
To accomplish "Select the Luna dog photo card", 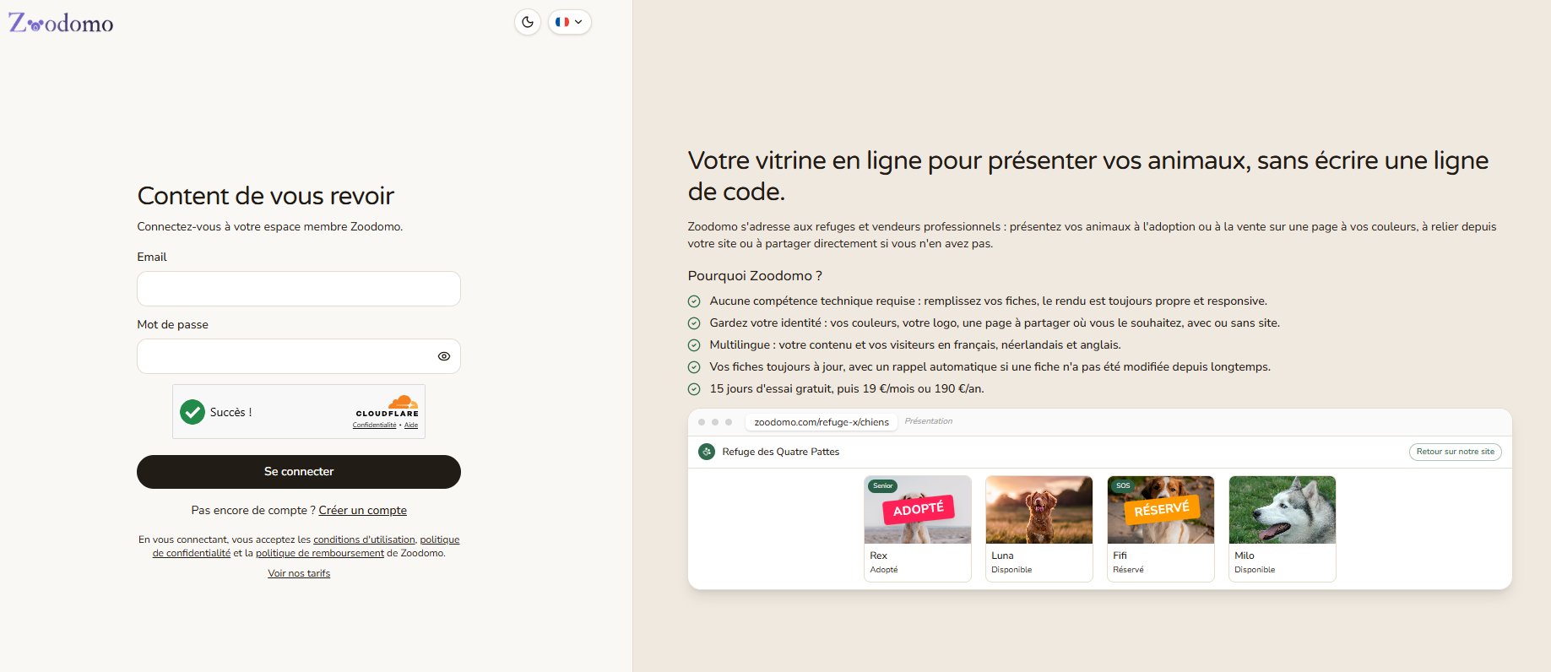I will click(x=1039, y=528).
